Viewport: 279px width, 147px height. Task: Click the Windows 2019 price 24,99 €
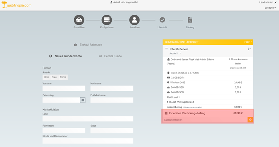(238, 83)
